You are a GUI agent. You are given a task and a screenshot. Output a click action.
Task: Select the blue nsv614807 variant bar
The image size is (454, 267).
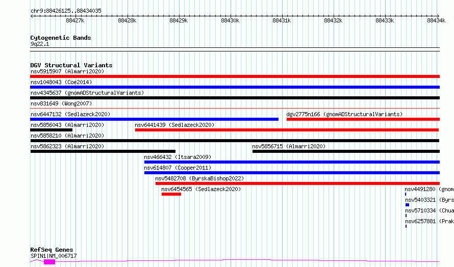point(292,173)
